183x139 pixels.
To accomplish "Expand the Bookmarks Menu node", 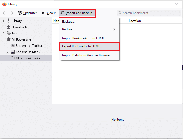I will coord(8,52).
